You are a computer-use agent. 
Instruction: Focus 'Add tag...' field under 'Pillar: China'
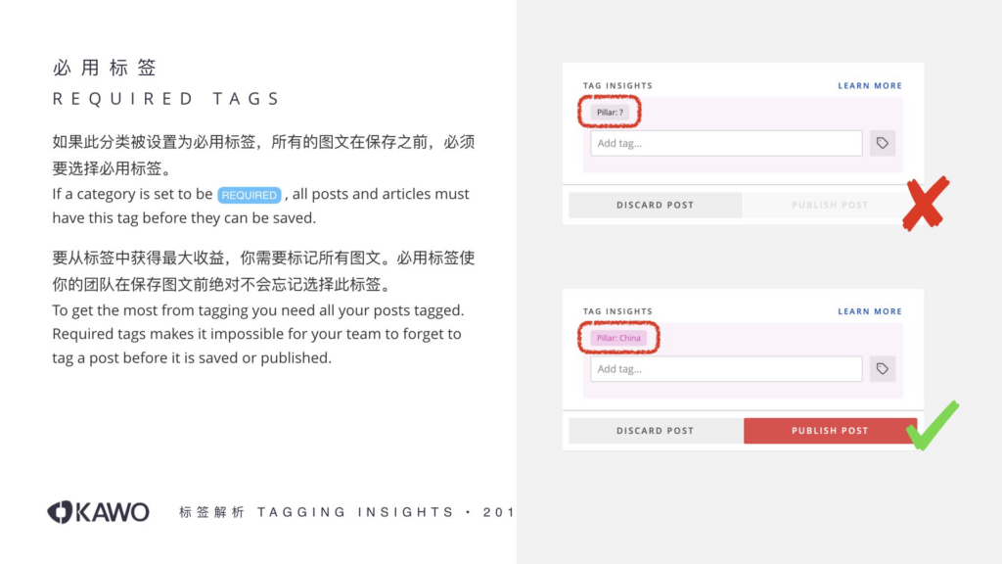[x=725, y=369]
